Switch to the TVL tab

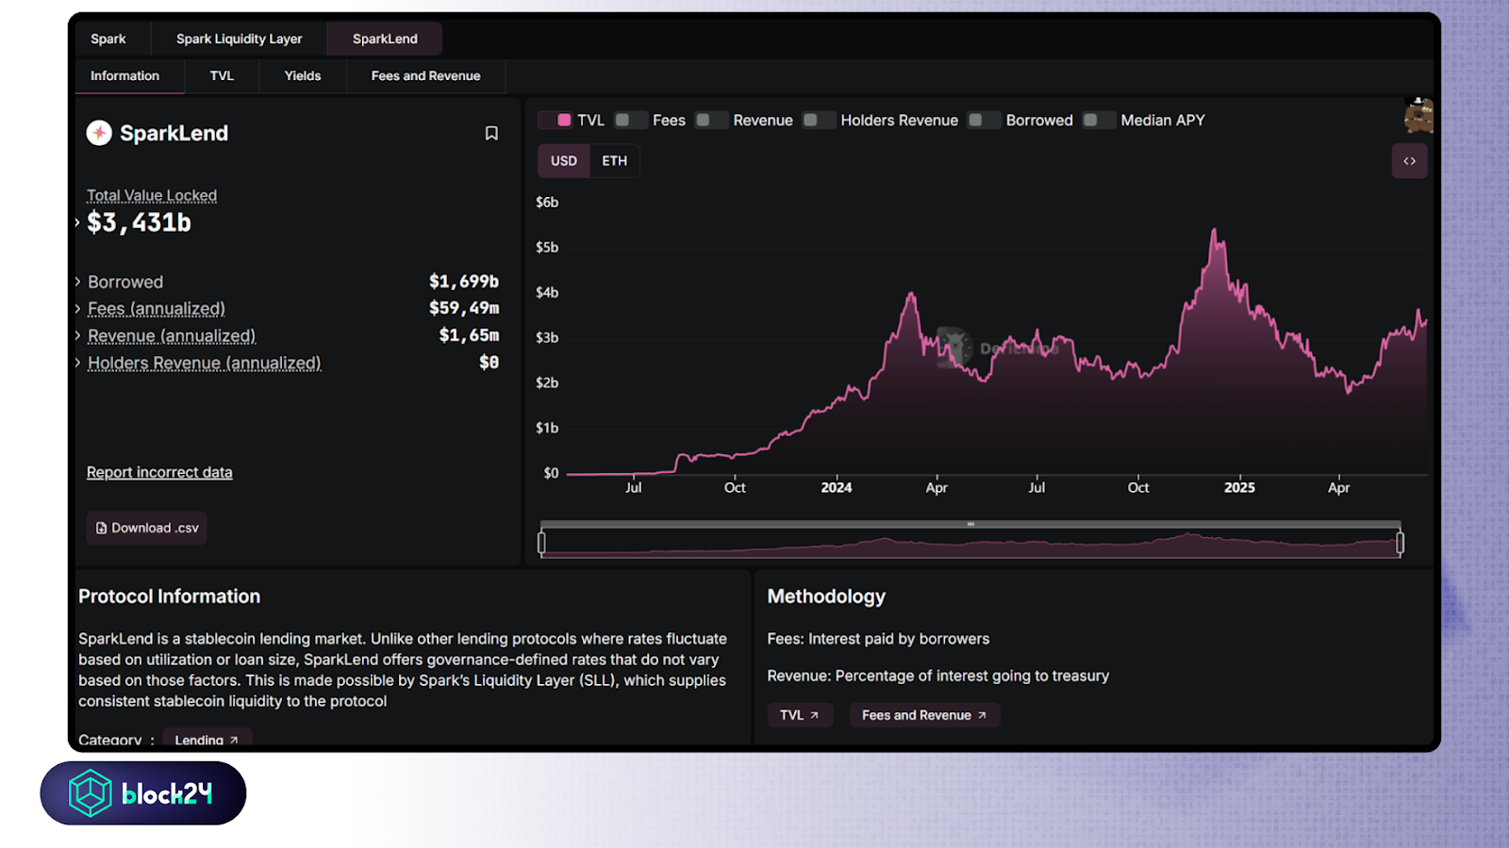222,75
